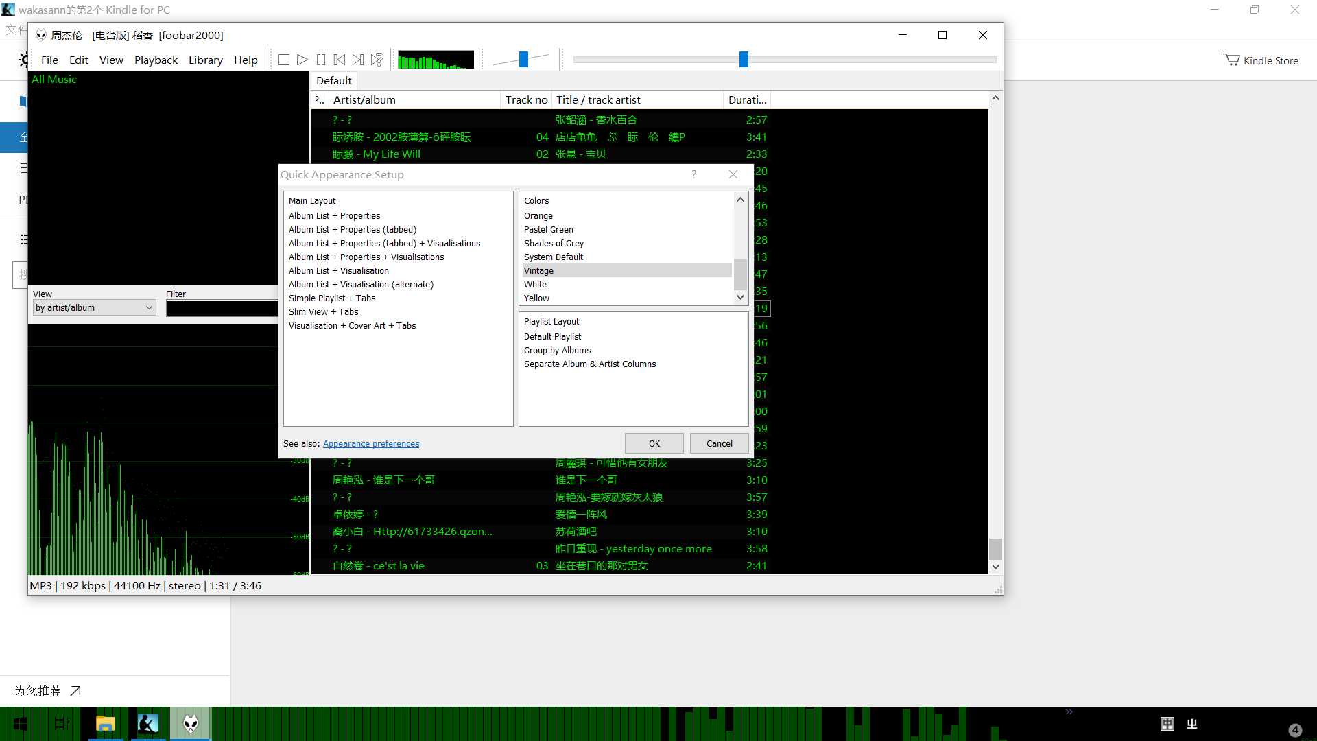1317x741 pixels.
Task: Click the Title / track artist column header
Action: pos(637,99)
